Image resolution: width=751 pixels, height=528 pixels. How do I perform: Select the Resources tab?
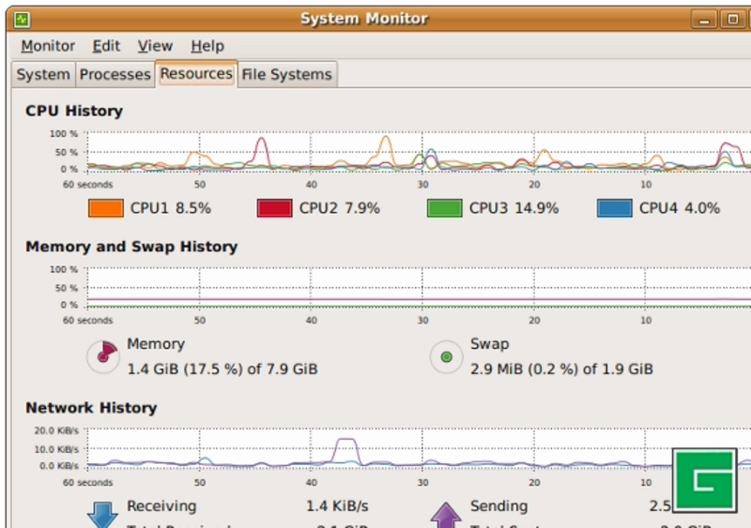195,73
